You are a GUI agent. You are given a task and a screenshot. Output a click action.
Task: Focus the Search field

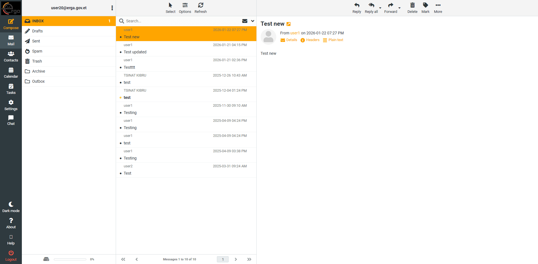tap(182, 21)
